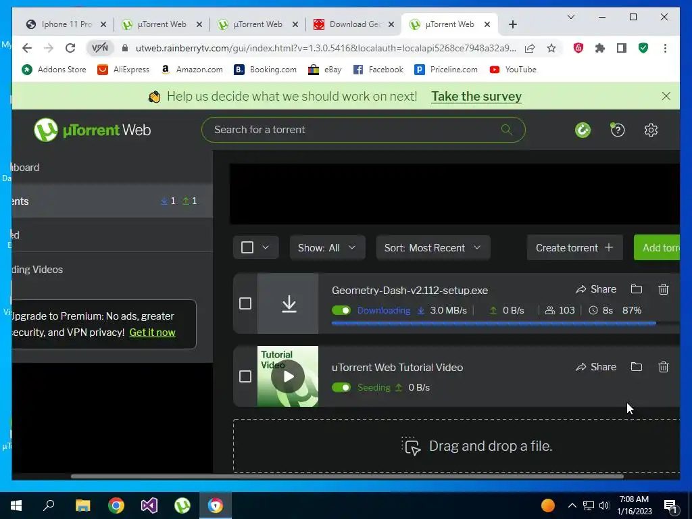
Task: Open the Torrents sidebar item
Action: pyautogui.click(x=113, y=201)
